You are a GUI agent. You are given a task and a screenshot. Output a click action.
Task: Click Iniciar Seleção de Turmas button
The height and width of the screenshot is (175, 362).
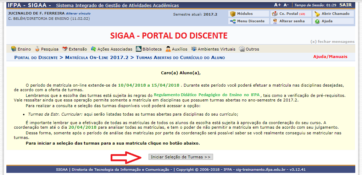181,157
